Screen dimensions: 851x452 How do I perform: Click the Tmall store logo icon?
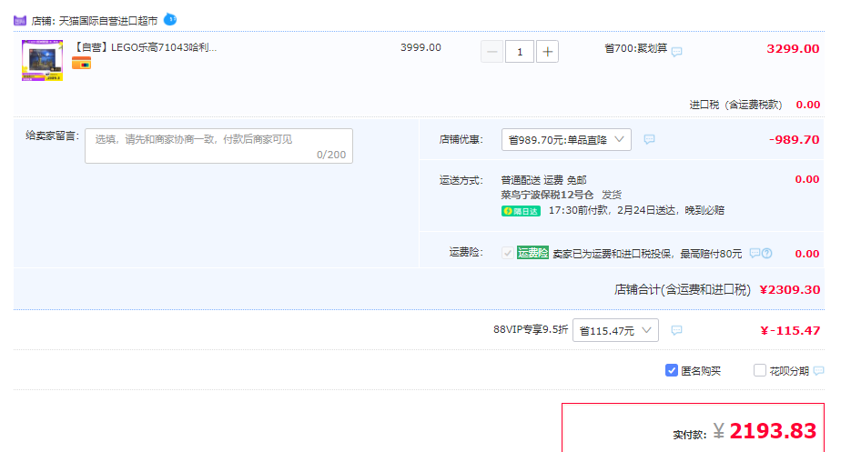[20, 21]
